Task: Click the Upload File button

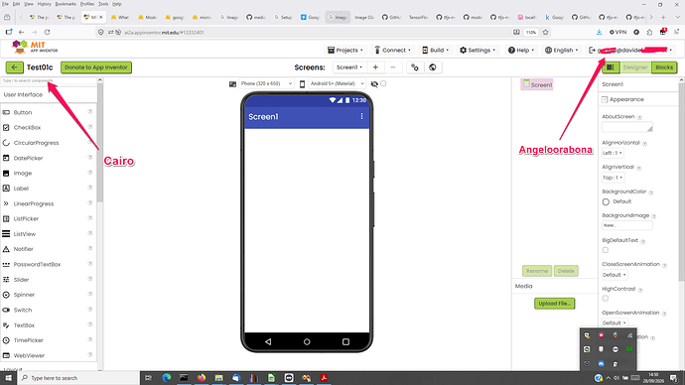Action: point(554,304)
